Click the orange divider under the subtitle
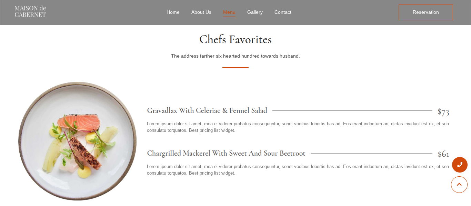471x206 pixels. point(235,67)
